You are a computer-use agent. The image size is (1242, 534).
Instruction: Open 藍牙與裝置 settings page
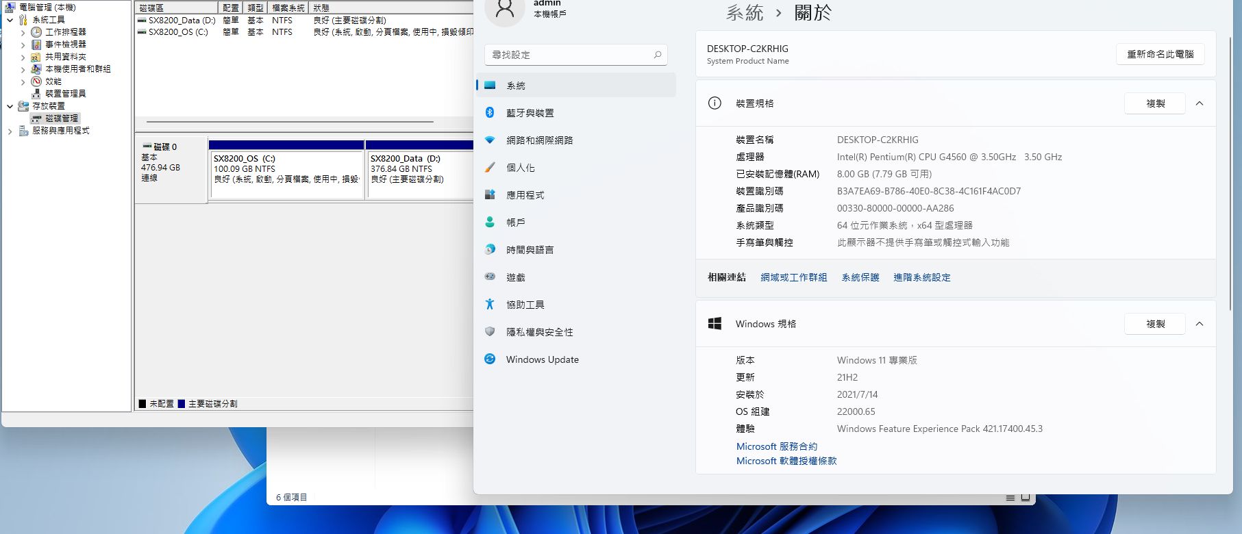point(576,113)
